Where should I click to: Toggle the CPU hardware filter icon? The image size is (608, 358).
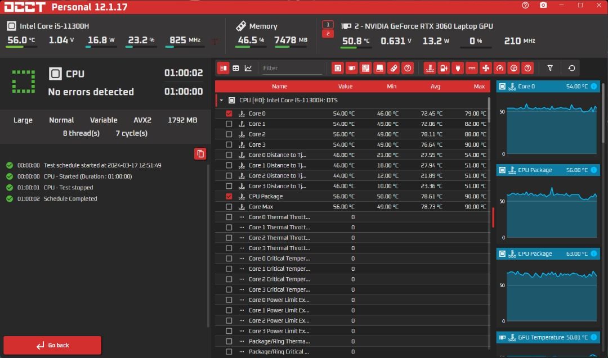coord(338,68)
